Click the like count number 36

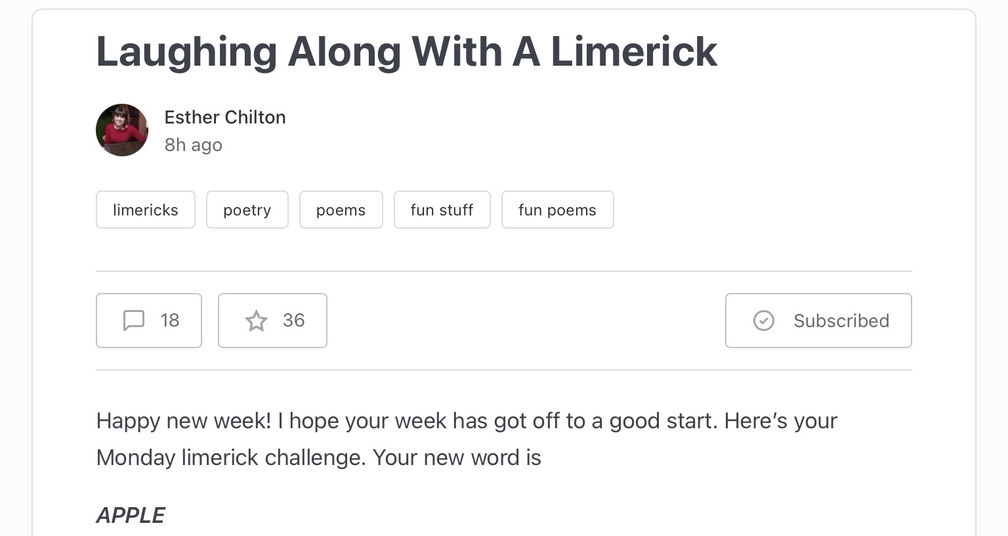point(294,321)
